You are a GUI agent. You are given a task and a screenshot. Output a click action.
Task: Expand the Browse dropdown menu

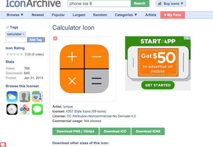point(15,15)
